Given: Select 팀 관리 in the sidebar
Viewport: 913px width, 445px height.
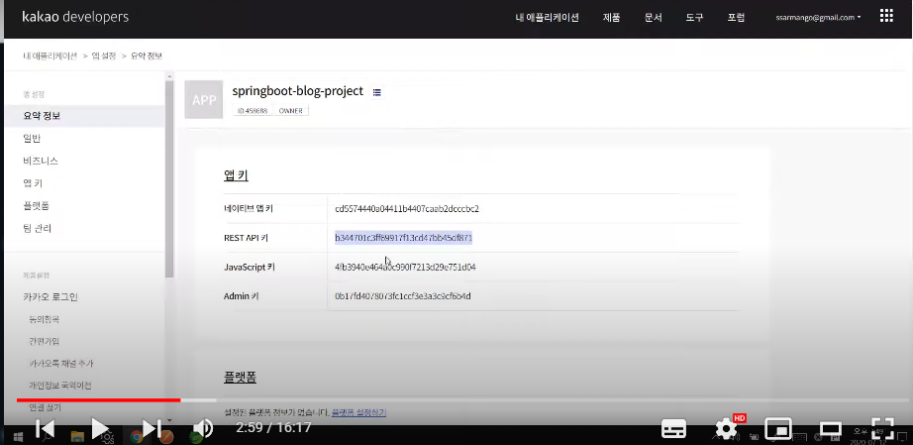Looking at the screenshot, I should [38, 228].
